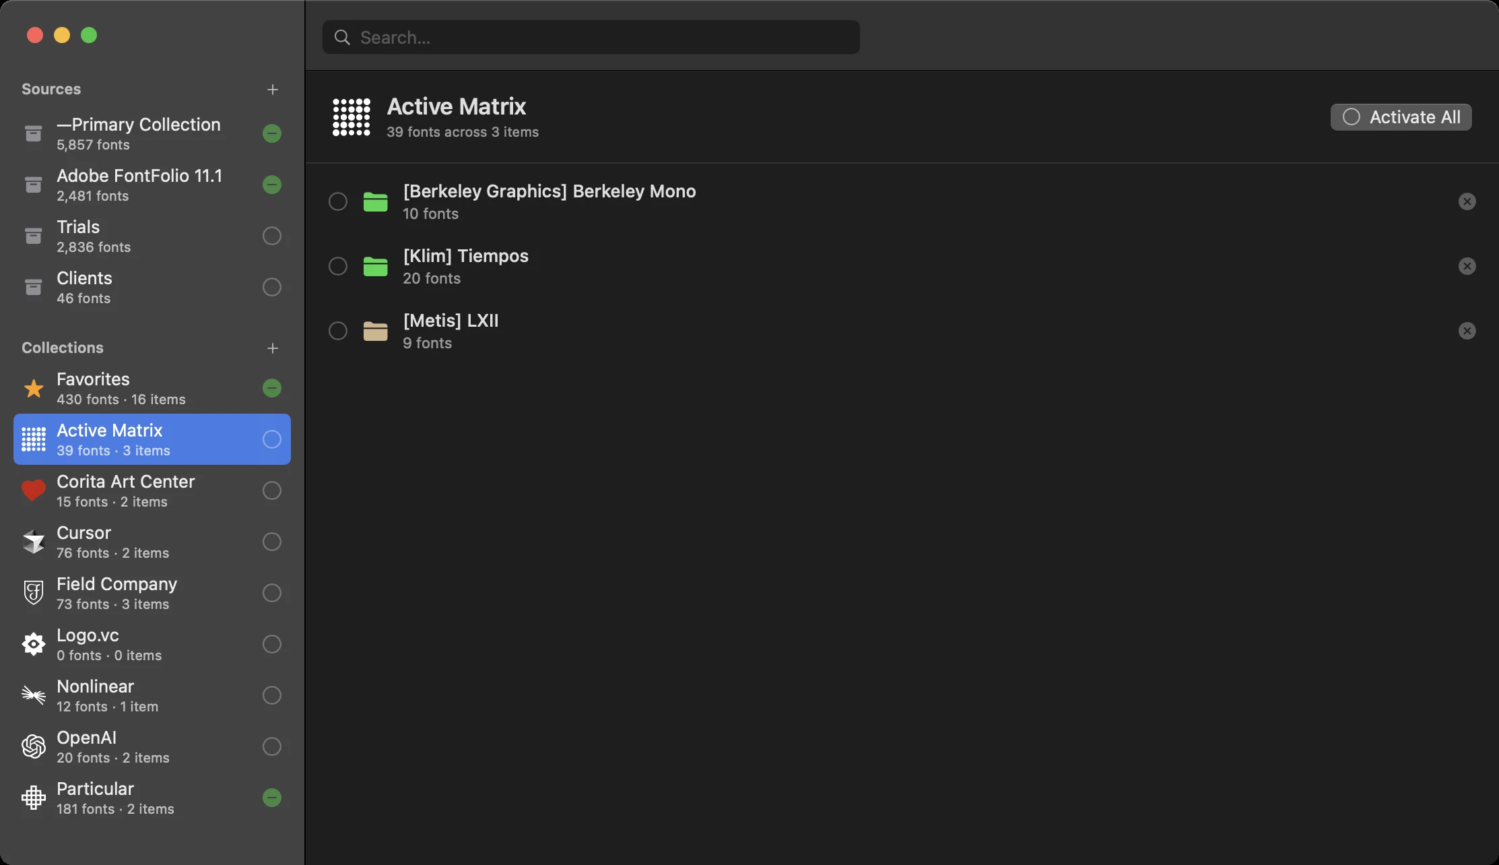Select the Clients source
The height and width of the screenshot is (865, 1499).
point(152,287)
